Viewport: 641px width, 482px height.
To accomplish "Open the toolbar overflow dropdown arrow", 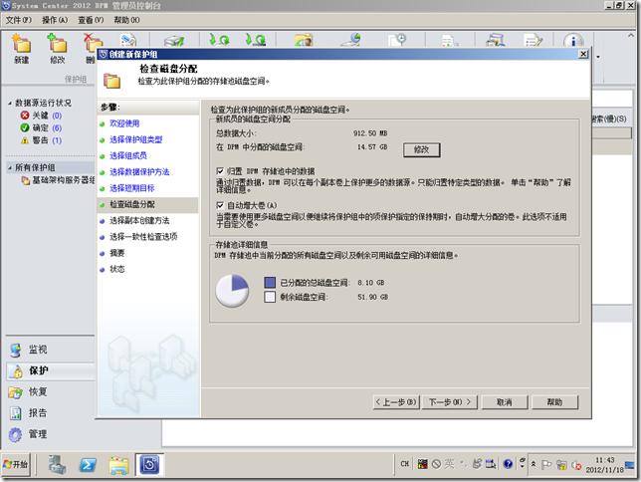I will pyautogui.click(x=598, y=57).
